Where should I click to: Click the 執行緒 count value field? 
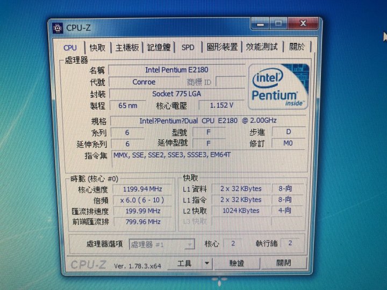290,243
